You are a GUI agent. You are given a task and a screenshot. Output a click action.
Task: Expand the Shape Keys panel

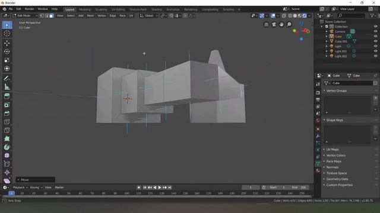[x=334, y=120]
